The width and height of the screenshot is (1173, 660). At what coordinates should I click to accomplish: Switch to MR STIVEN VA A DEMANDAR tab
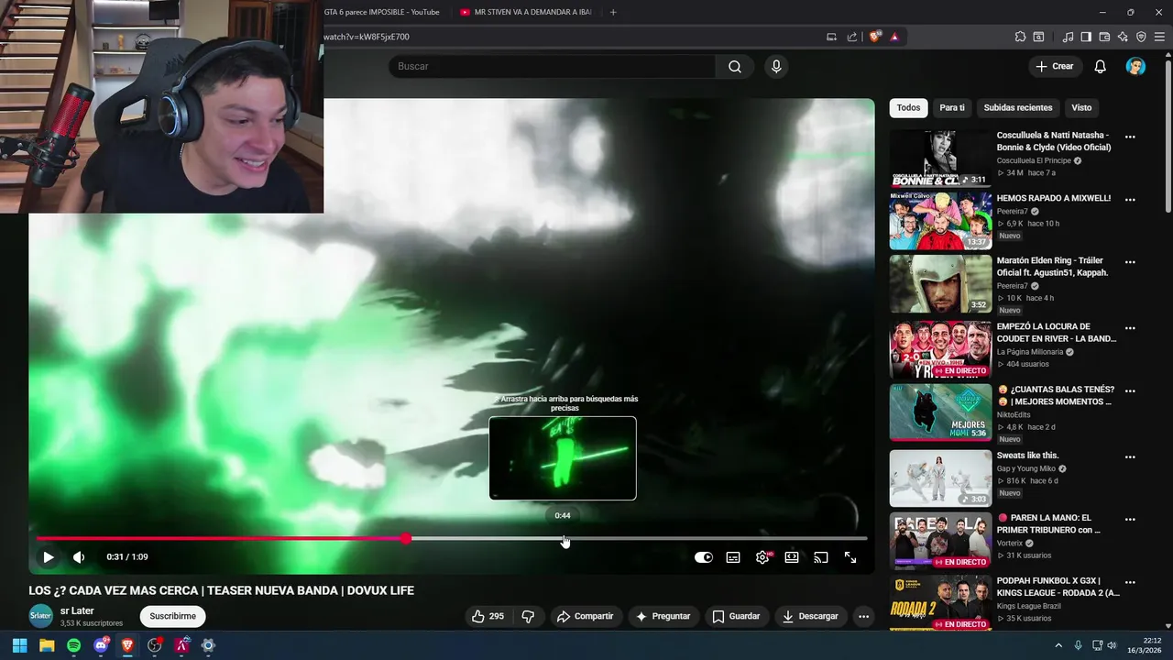point(526,12)
